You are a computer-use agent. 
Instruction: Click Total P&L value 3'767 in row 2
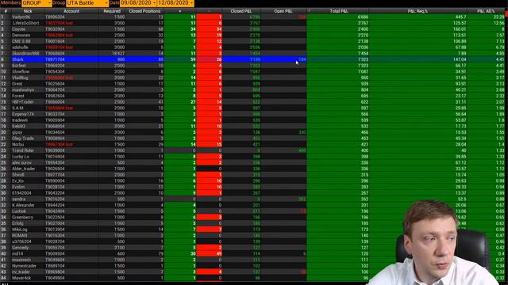[363, 23]
